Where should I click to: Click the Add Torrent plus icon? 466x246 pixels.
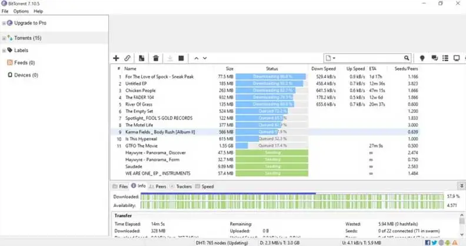[116, 58]
